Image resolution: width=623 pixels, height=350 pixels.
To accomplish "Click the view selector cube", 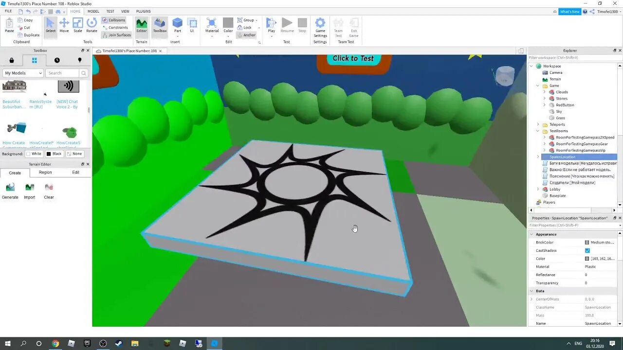I will tap(504, 76).
